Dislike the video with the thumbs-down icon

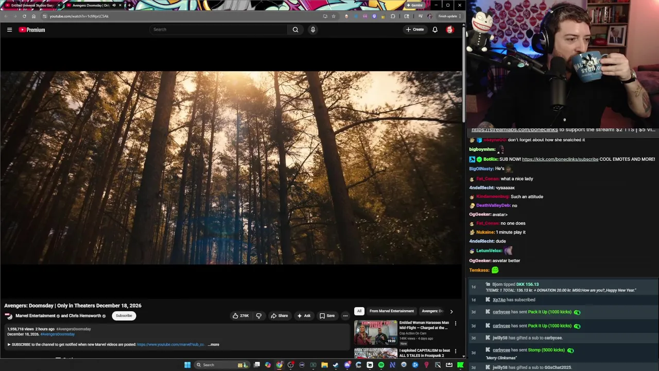point(259,316)
